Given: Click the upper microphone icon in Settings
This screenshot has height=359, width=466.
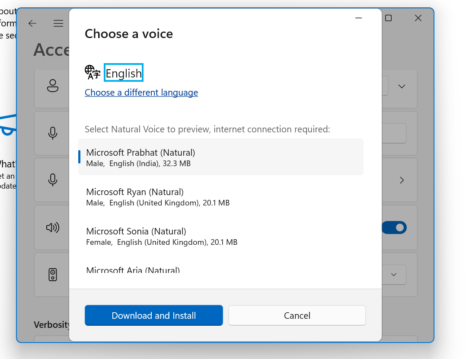Looking at the screenshot, I should [x=53, y=133].
